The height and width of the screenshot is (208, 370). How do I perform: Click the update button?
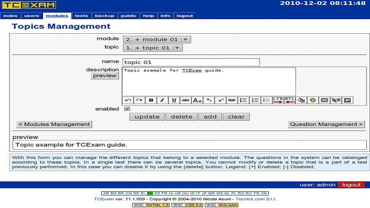coord(147,116)
